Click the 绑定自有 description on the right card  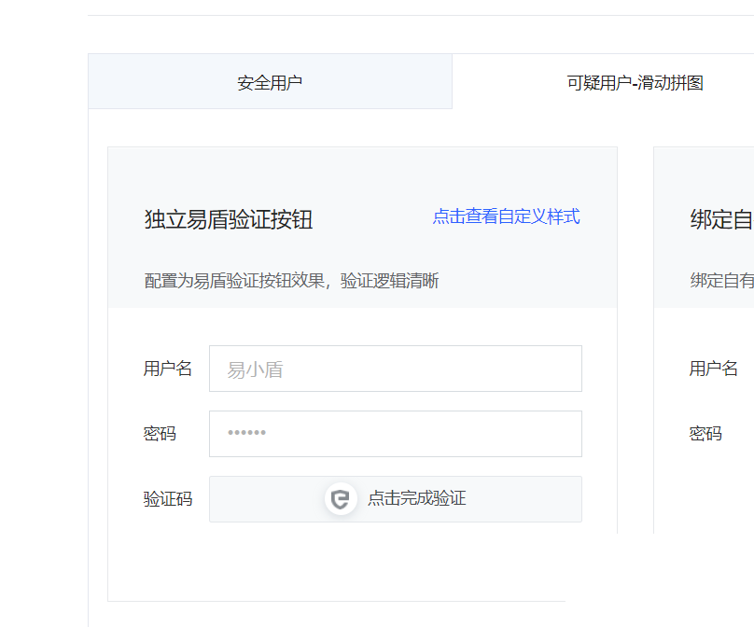coord(719,280)
